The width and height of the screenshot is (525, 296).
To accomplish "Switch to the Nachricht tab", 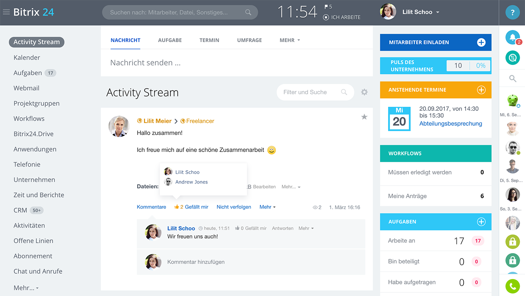I will (x=126, y=40).
